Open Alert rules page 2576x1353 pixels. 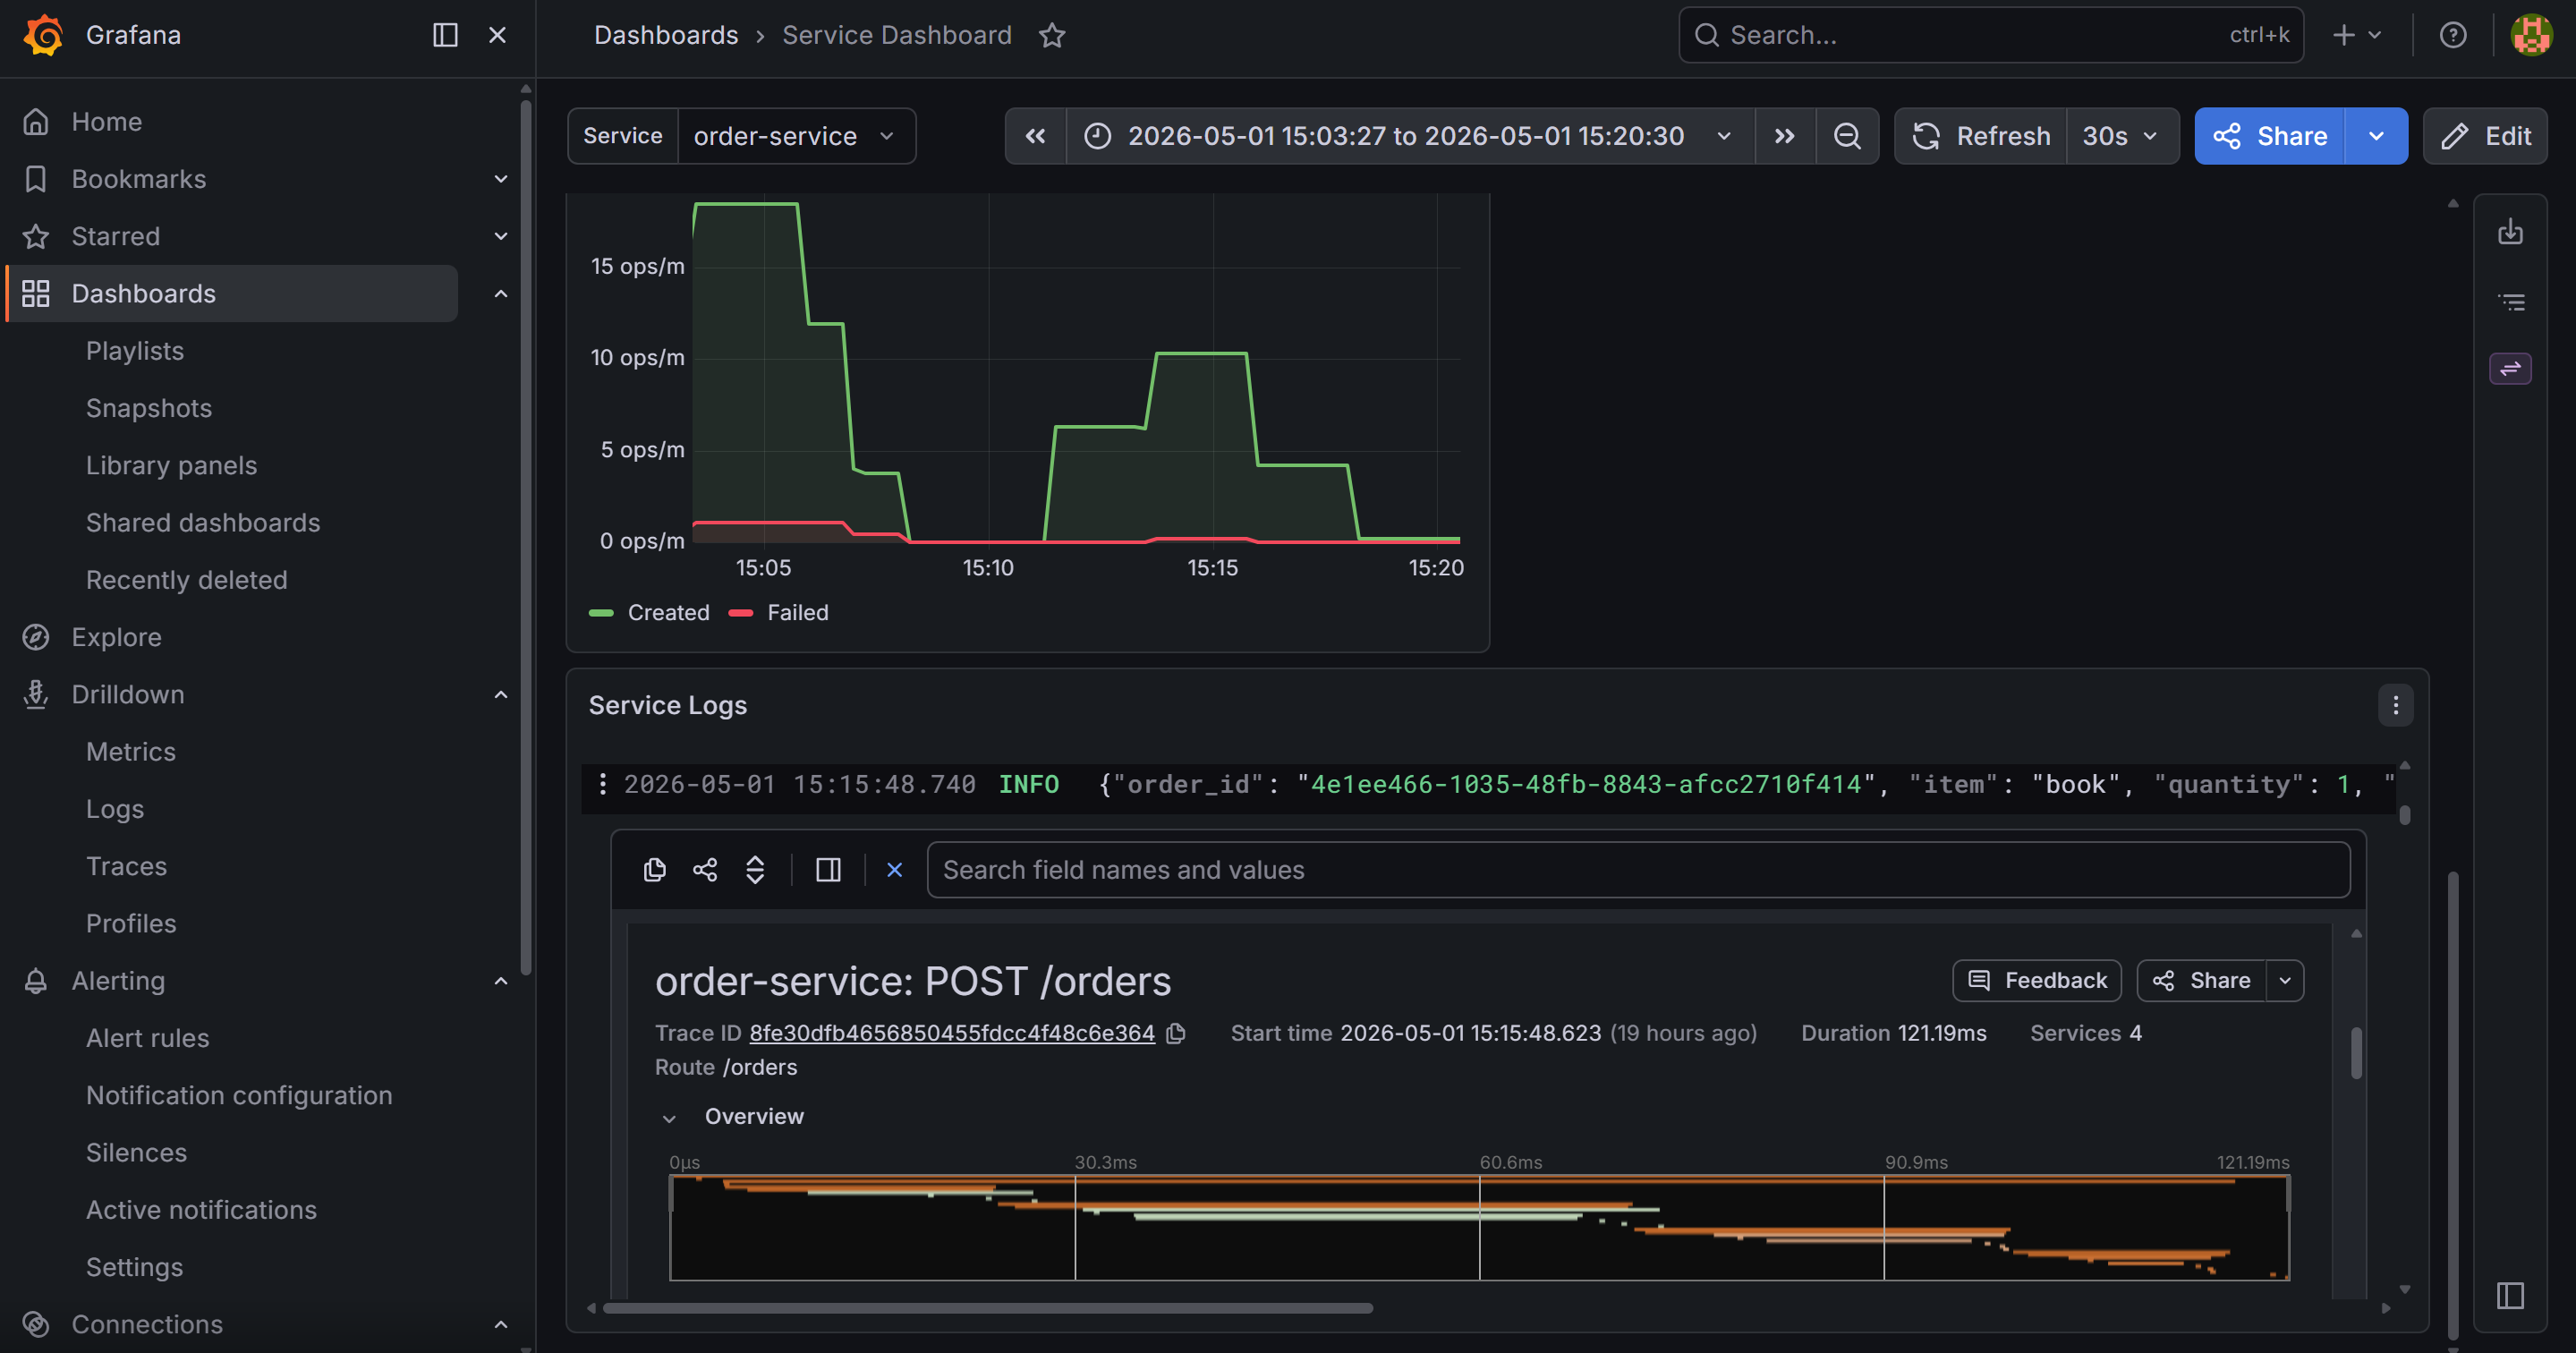pos(148,1038)
